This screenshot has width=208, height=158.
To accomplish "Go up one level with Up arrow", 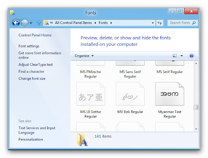I will pyautogui.click(x=39, y=23).
